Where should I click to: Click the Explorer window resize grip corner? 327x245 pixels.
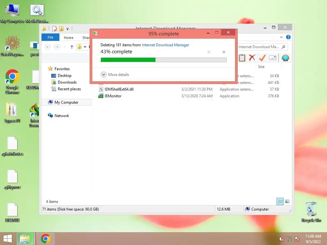[290, 211]
